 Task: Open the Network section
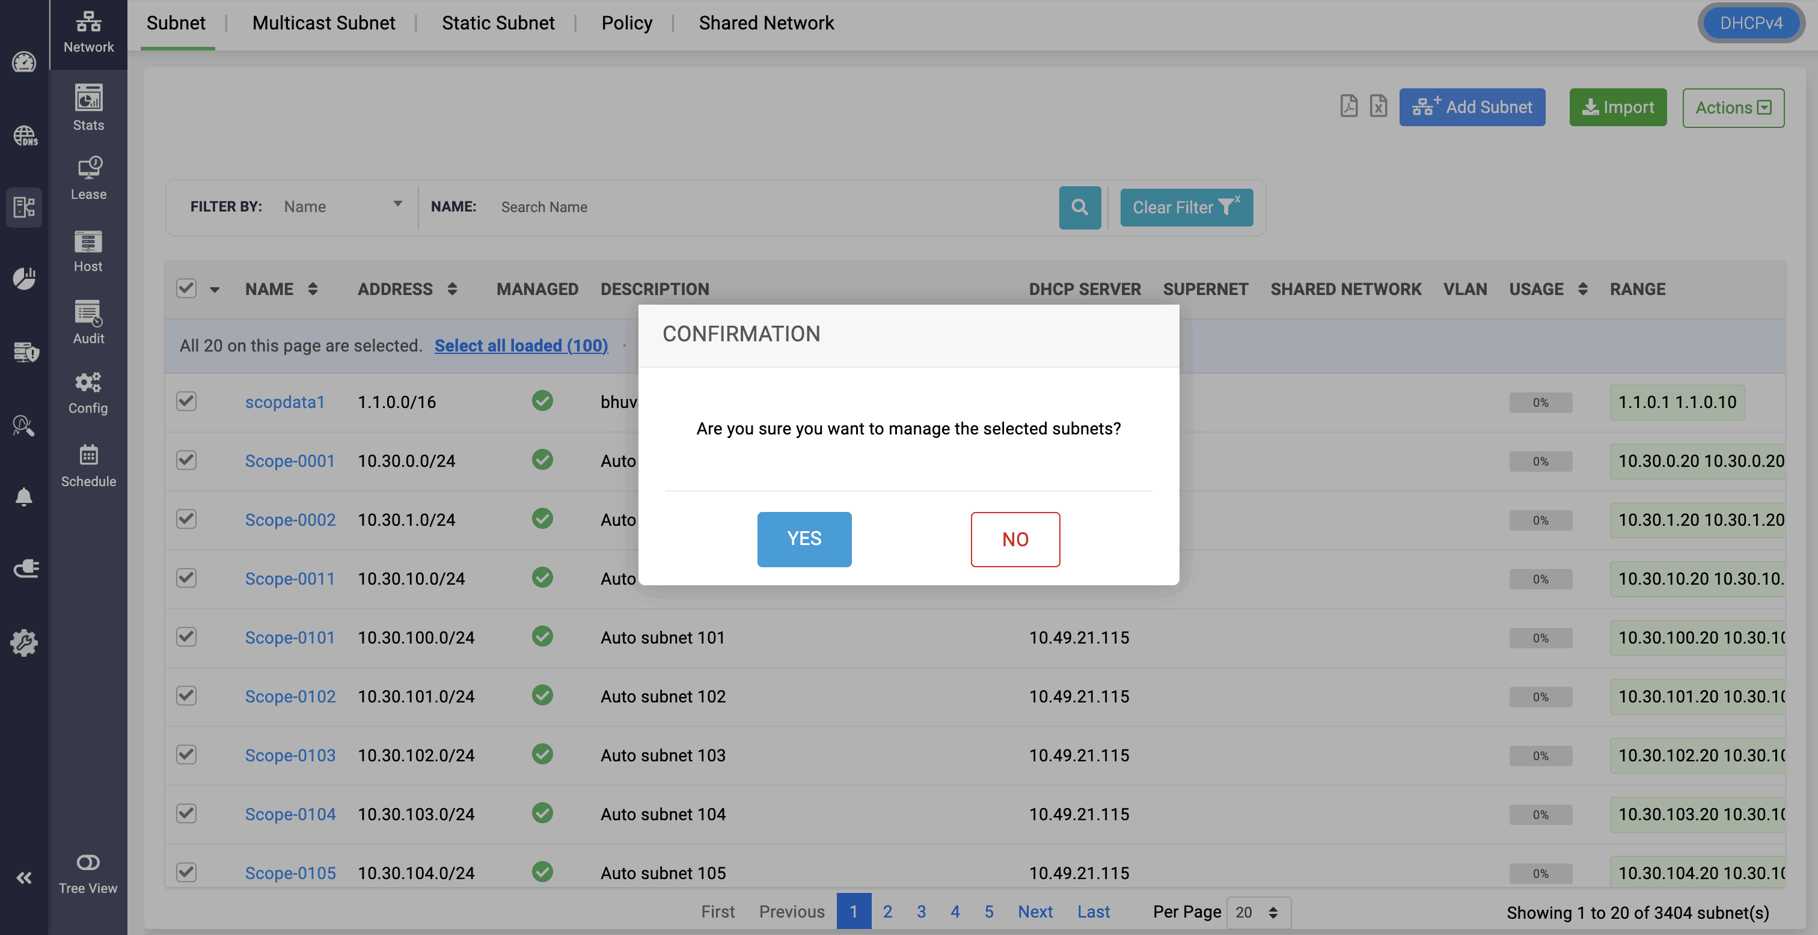88,32
